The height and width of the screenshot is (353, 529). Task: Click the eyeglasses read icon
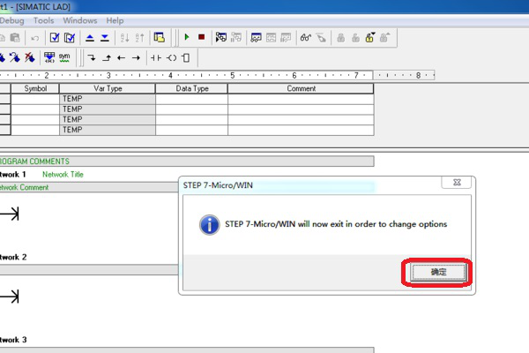306,37
